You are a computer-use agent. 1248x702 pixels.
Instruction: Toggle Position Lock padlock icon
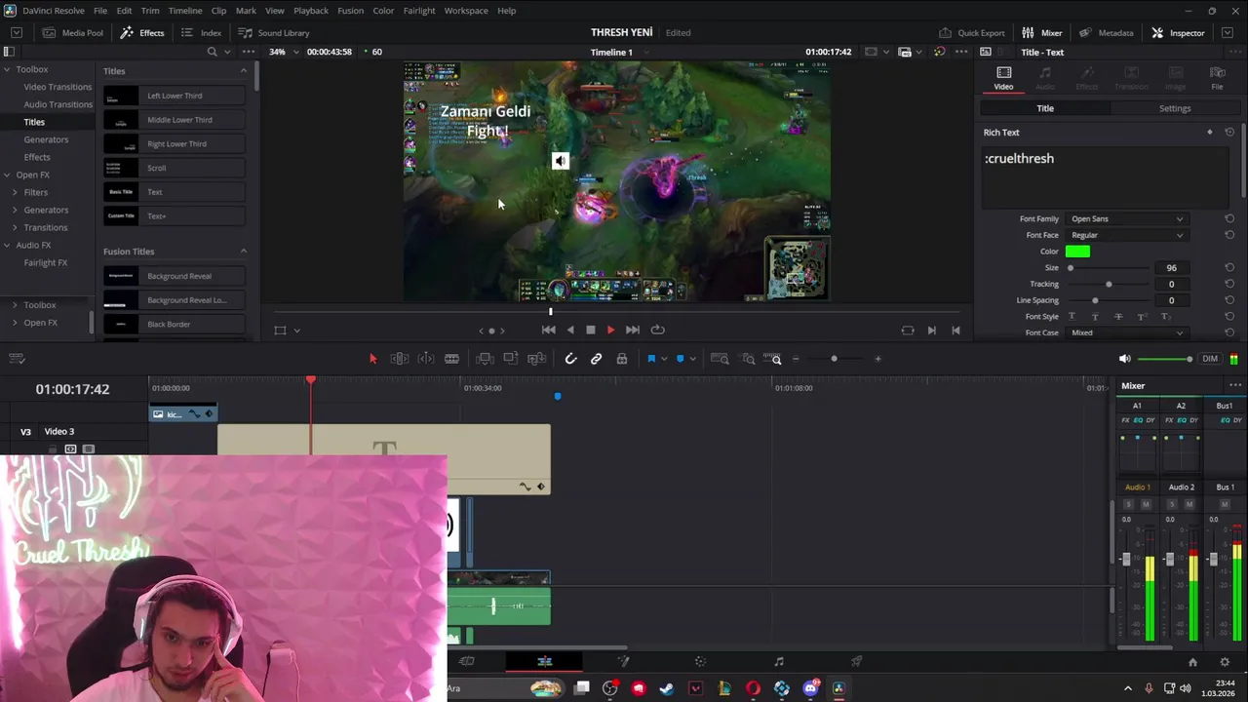click(x=622, y=359)
